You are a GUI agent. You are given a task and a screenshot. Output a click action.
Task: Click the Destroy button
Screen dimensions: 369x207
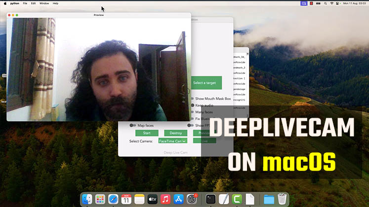[x=176, y=133]
